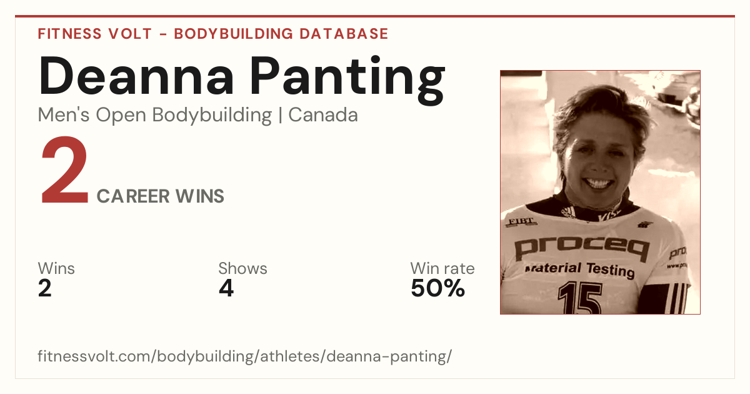
Task: Click the Deanna Panting name heading
Action: click(241, 79)
